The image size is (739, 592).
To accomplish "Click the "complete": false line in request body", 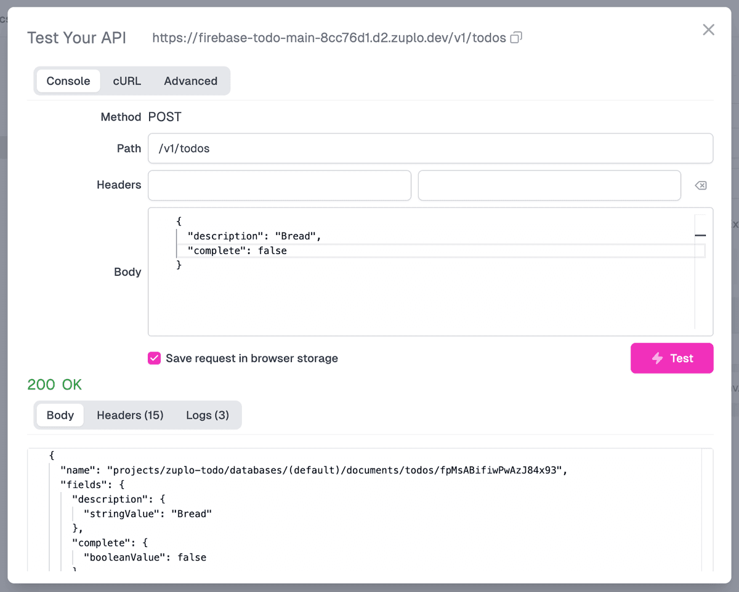I will [237, 250].
